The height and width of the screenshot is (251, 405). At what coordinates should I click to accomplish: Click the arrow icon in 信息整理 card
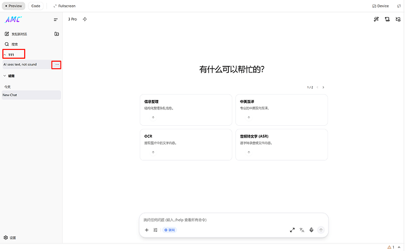pos(153,118)
